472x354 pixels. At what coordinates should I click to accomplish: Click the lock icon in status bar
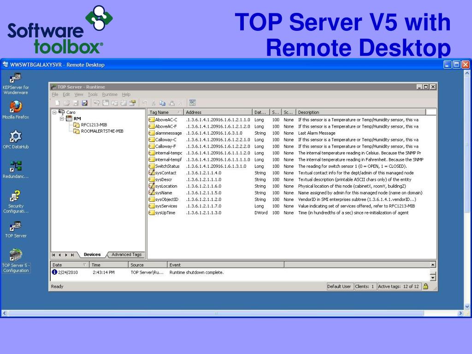[x=425, y=286]
